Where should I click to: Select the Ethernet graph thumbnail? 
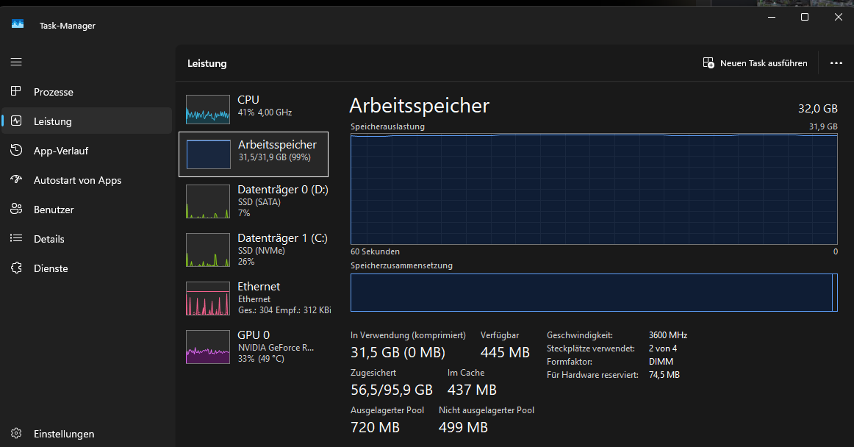[208, 298]
